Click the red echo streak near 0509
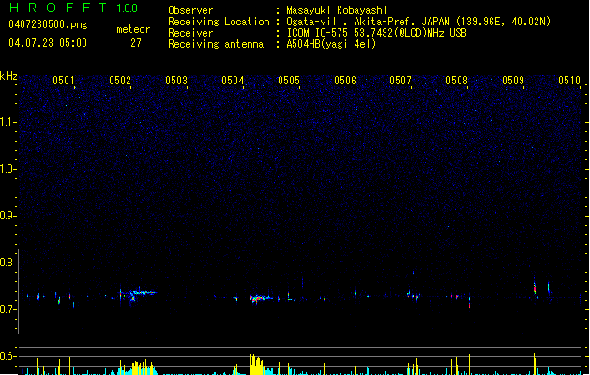The image size is (590, 375). (x=535, y=289)
